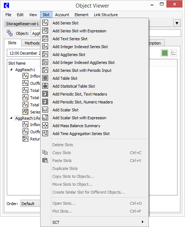The image size is (185, 227).
Task: Click the date time field showing 12:00 December
Action: [x=24, y=53]
